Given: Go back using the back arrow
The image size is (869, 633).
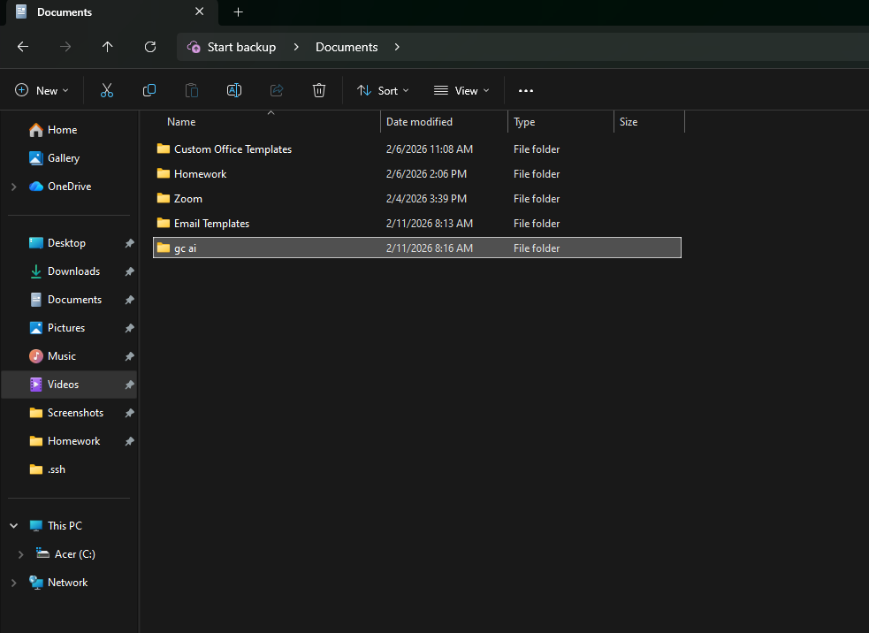Looking at the screenshot, I should pyautogui.click(x=23, y=47).
